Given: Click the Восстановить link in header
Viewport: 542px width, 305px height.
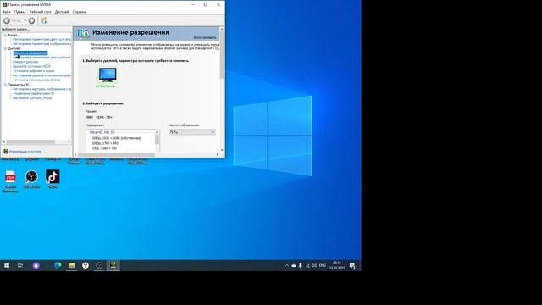Looking at the screenshot, I should click(x=205, y=37).
